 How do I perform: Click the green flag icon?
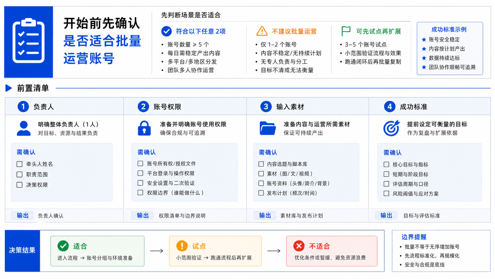pos(346,31)
